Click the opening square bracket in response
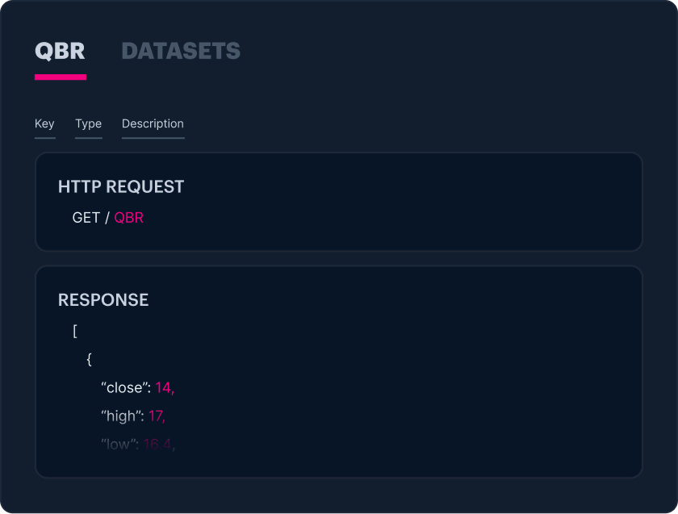 [75, 331]
